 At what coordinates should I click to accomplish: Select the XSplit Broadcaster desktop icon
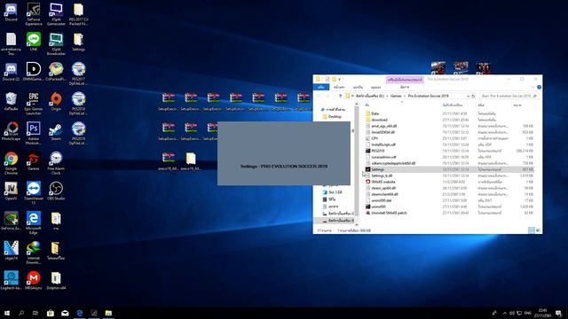point(56,43)
